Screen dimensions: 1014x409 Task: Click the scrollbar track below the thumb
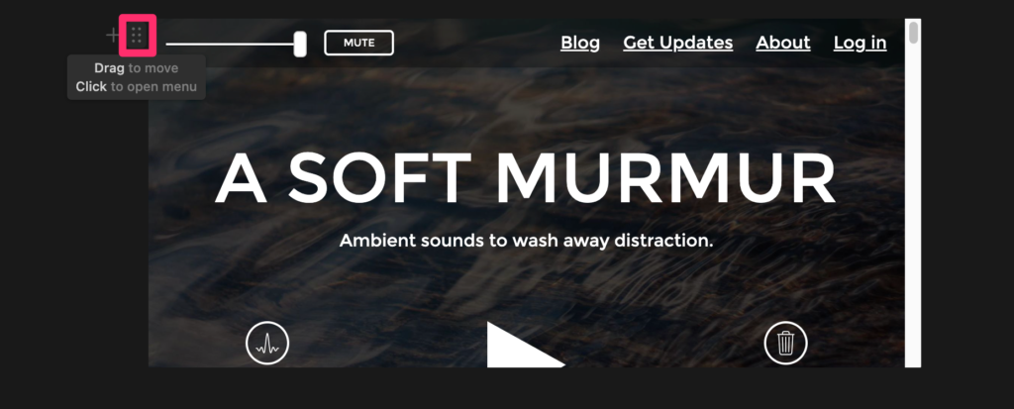pos(913,207)
